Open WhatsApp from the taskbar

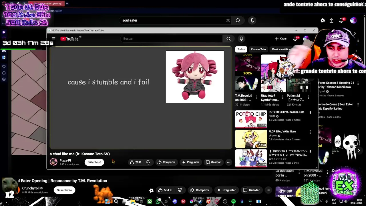click(158, 201)
